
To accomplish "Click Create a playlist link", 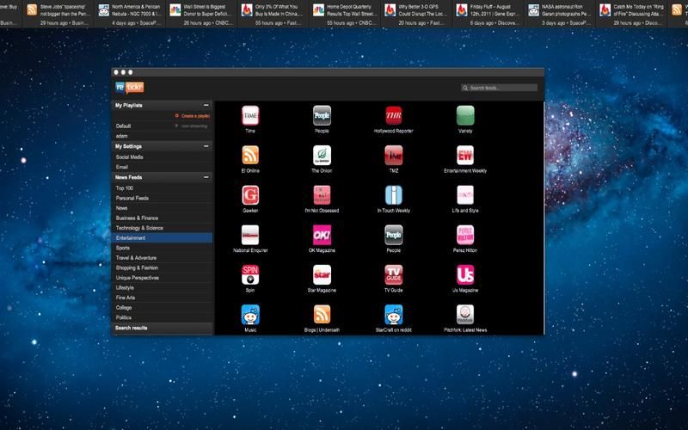I will coord(195,116).
